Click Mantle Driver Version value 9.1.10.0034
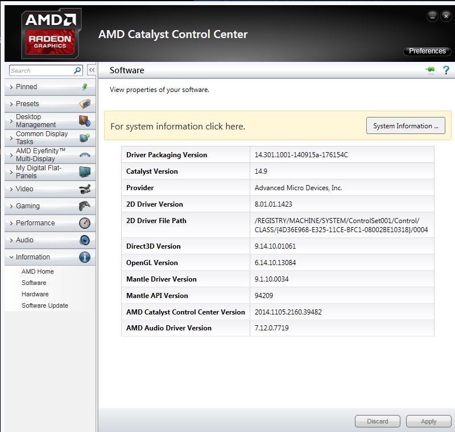455x432 pixels. pyautogui.click(x=272, y=279)
